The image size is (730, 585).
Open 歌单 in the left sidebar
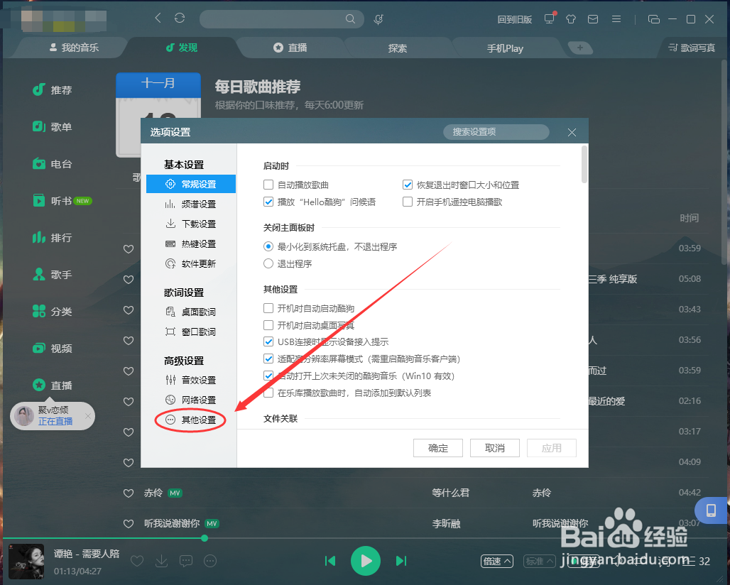52,126
